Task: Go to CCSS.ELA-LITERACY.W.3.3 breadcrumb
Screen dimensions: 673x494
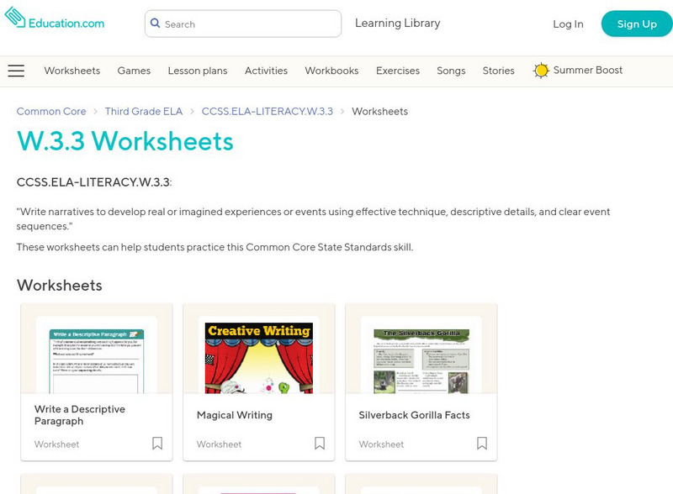Action: 267,112
